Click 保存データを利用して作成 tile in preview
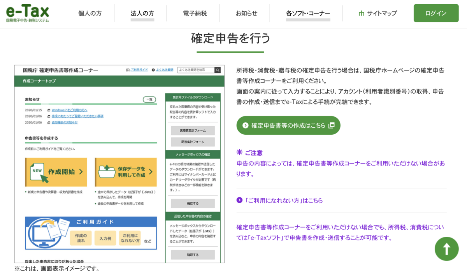Image resolution: width=467 pixels, height=271 pixels. click(126, 172)
